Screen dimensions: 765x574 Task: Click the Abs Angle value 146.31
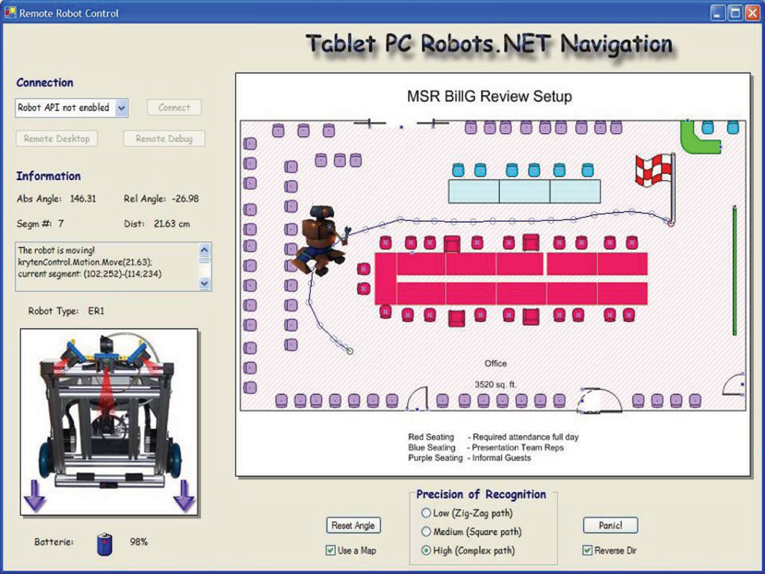(x=83, y=199)
